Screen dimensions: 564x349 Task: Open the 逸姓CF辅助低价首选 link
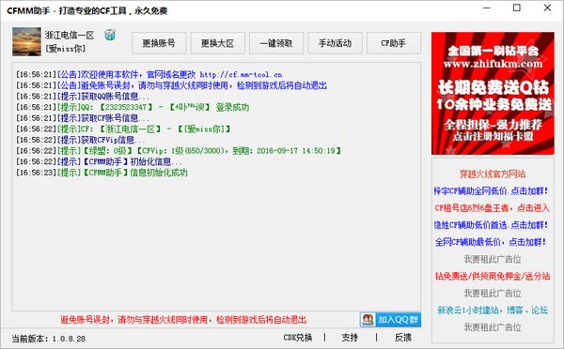tap(491, 225)
